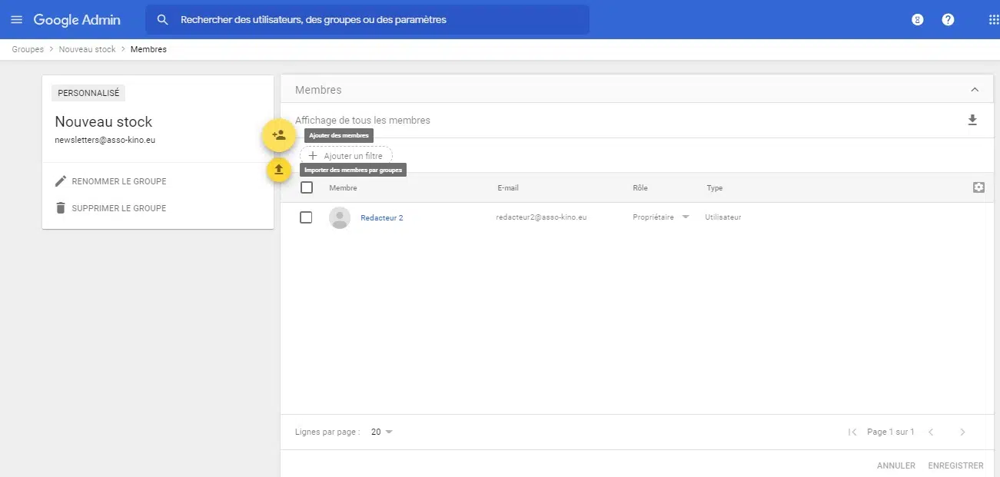Click the newsletters@asso-kino.eu address

click(105, 141)
